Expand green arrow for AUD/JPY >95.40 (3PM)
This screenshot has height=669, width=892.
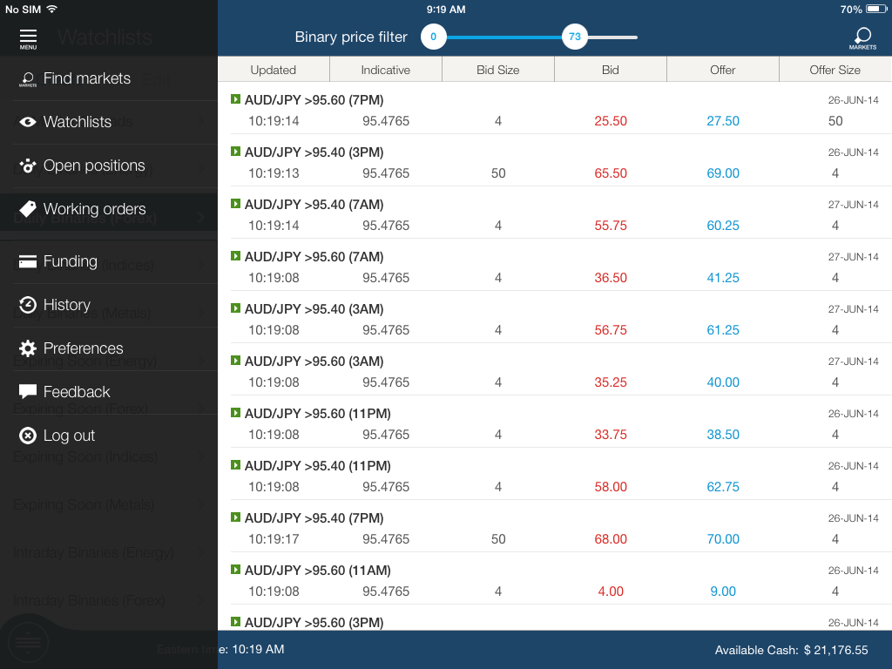click(235, 152)
